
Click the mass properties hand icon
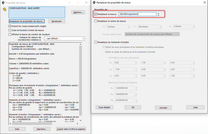click(x=5, y=9)
